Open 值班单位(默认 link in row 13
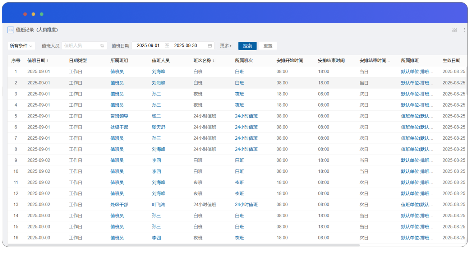The width and height of the screenshot is (470, 255). click(417, 205)
